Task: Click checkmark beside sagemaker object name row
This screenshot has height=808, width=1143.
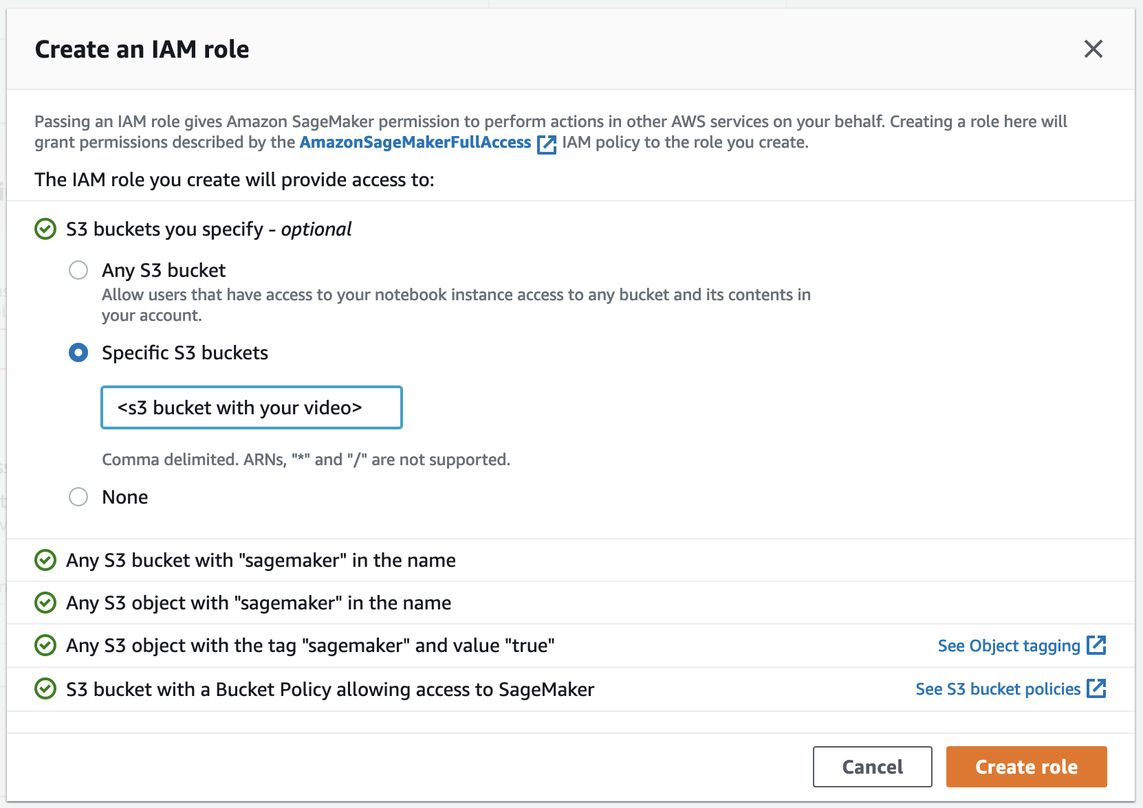Action: pyautogui.click(x=45, y=603)
